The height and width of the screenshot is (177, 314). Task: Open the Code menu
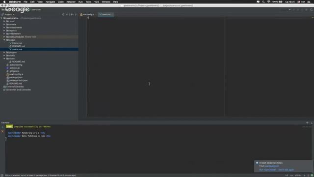pos(60,2)
